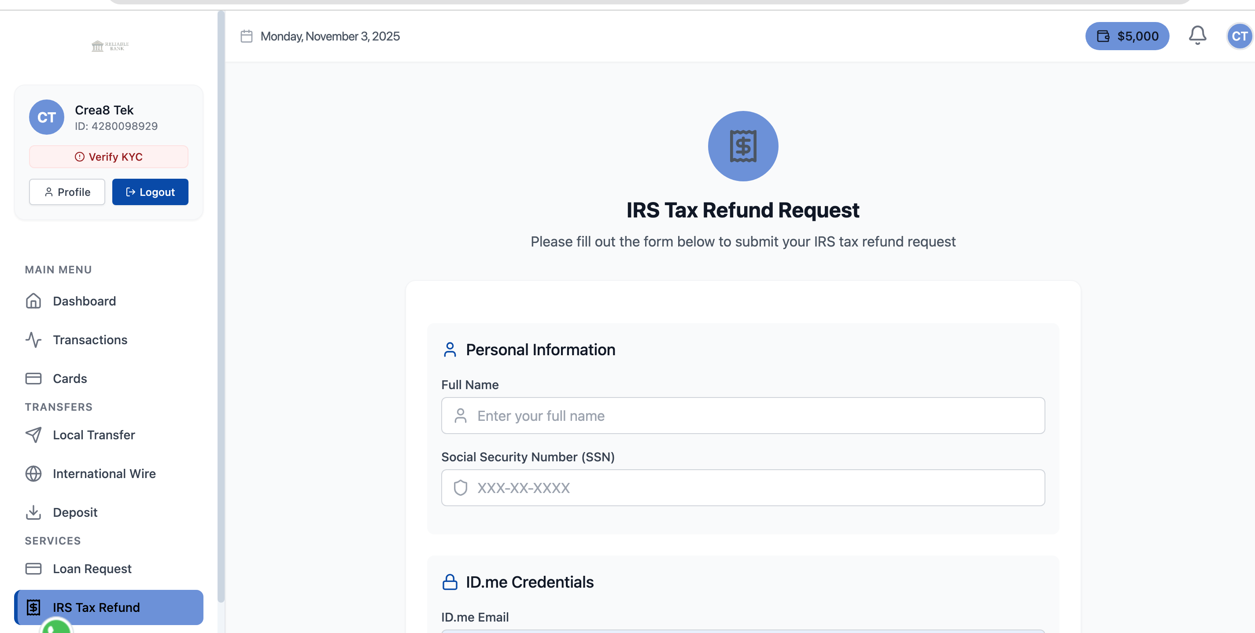Focus the Full Name input field
Viewport: 1255px width, 633px height.
742,416
